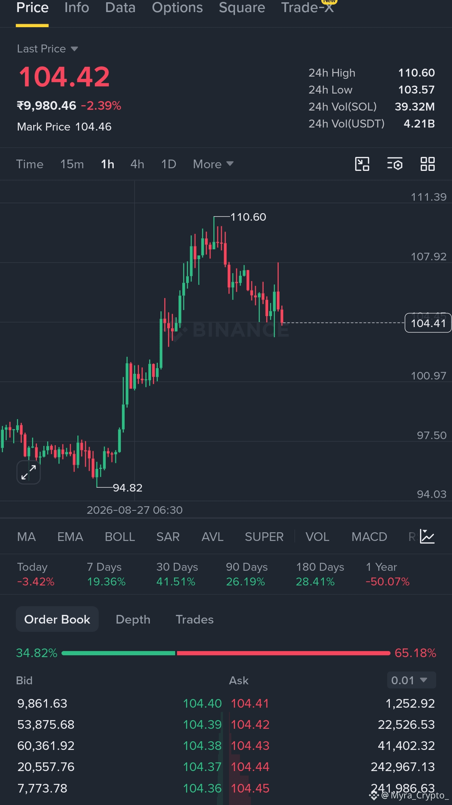Tap the 30 Days 41.51% performance

pyautogui.click(x=177, y=574)
